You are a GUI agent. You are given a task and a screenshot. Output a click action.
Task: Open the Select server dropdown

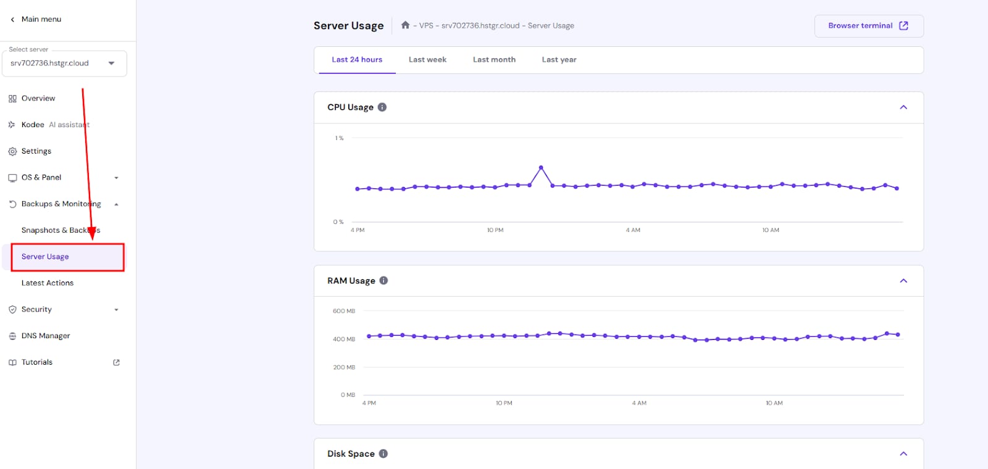coord(64,64)
